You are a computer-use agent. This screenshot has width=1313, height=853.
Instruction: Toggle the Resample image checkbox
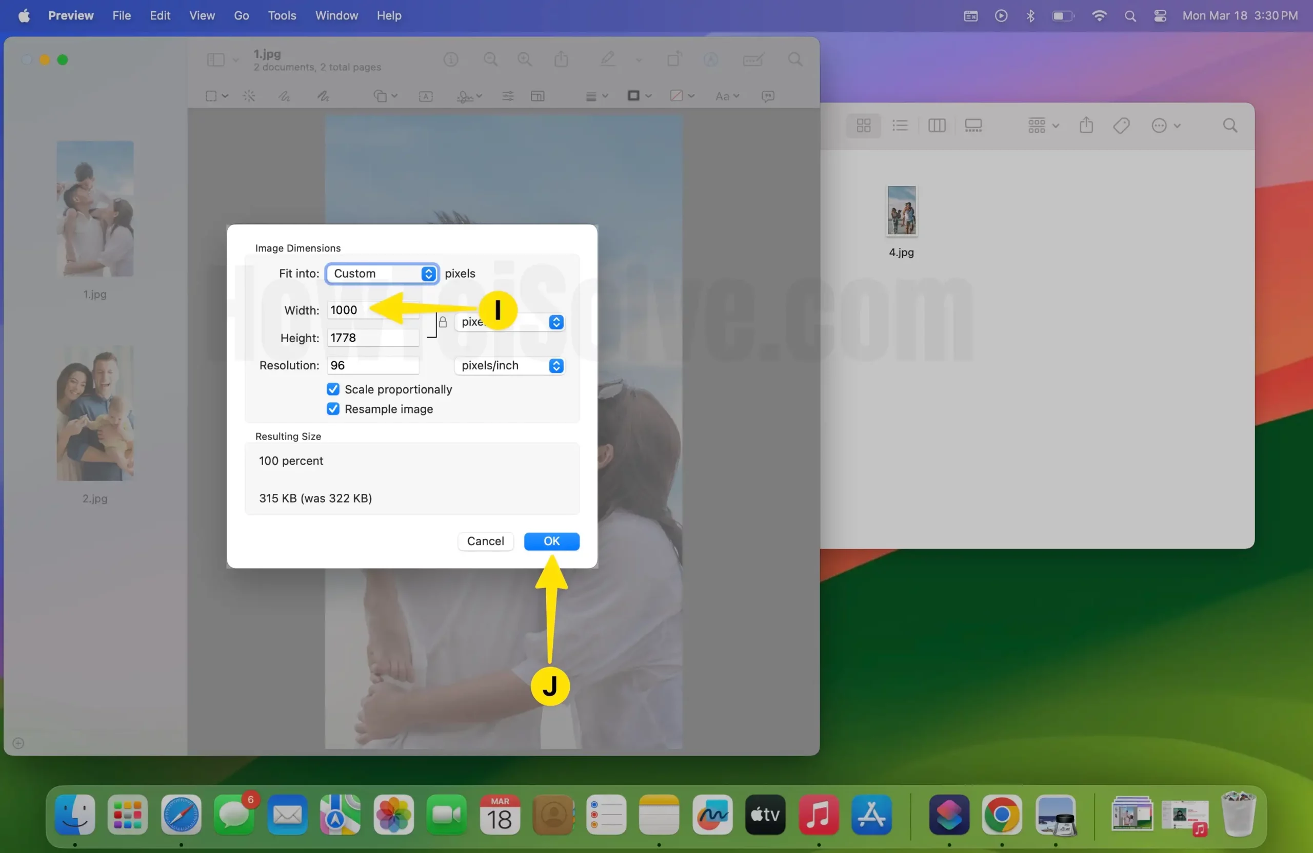[333, 409]
